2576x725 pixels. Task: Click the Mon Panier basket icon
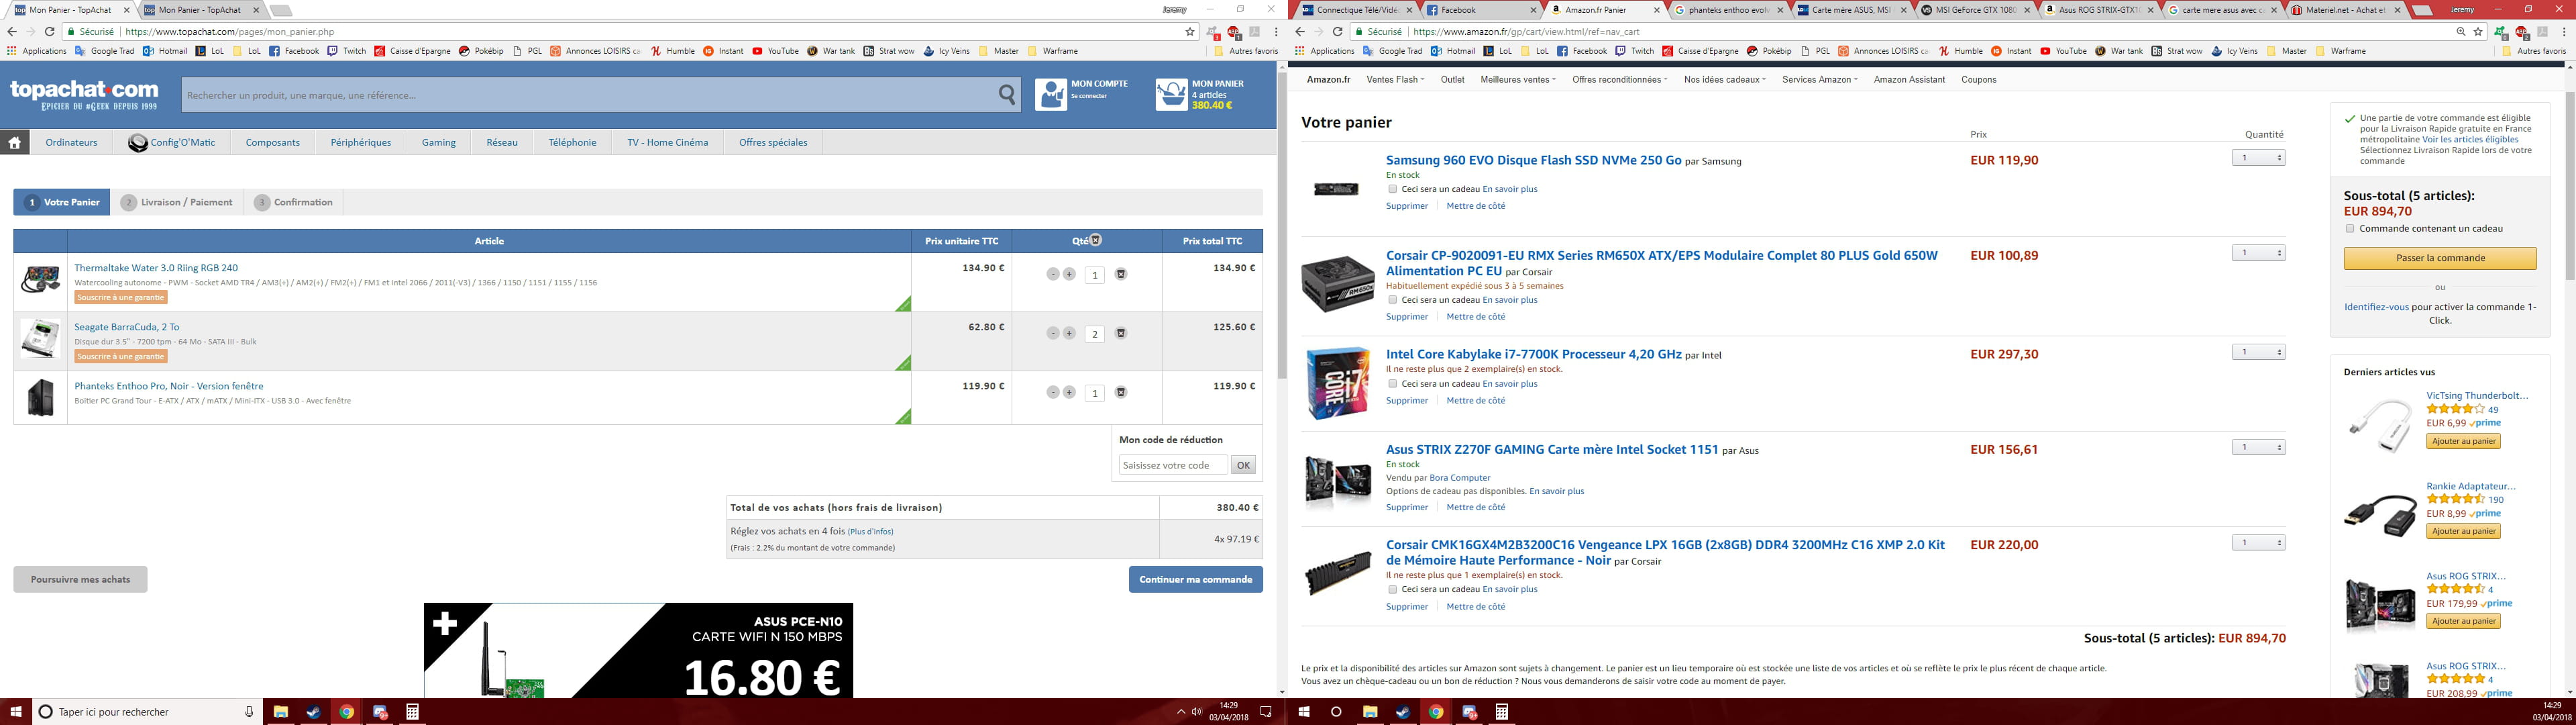point(1171,94)
